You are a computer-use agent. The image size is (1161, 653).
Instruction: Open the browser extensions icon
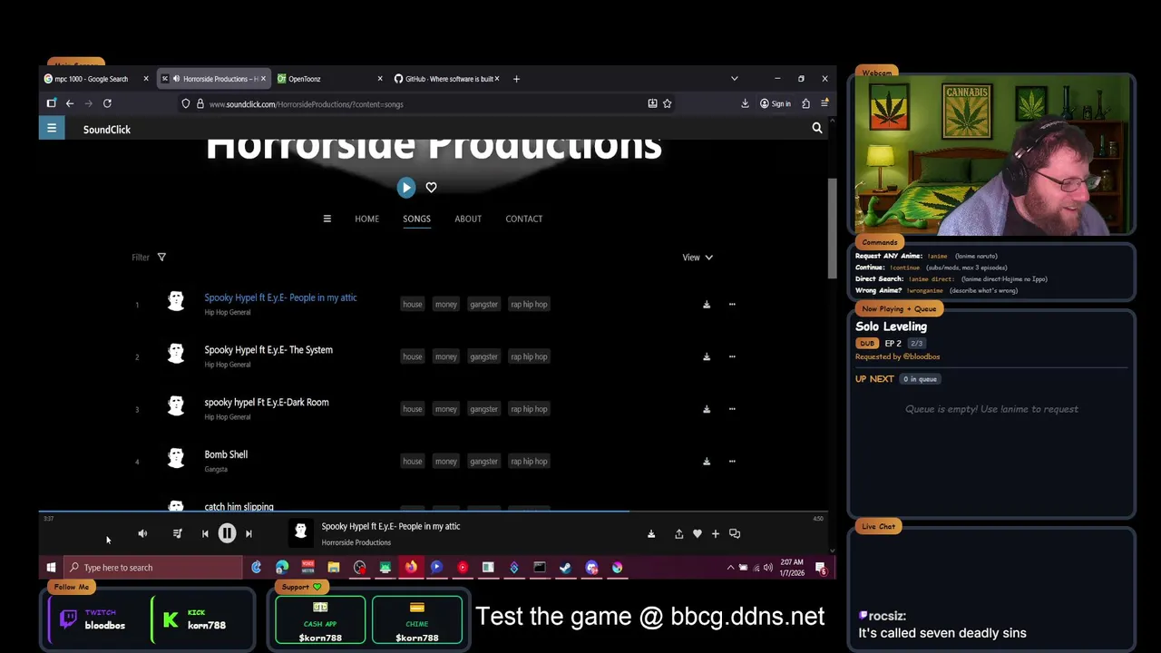point(805,104)
